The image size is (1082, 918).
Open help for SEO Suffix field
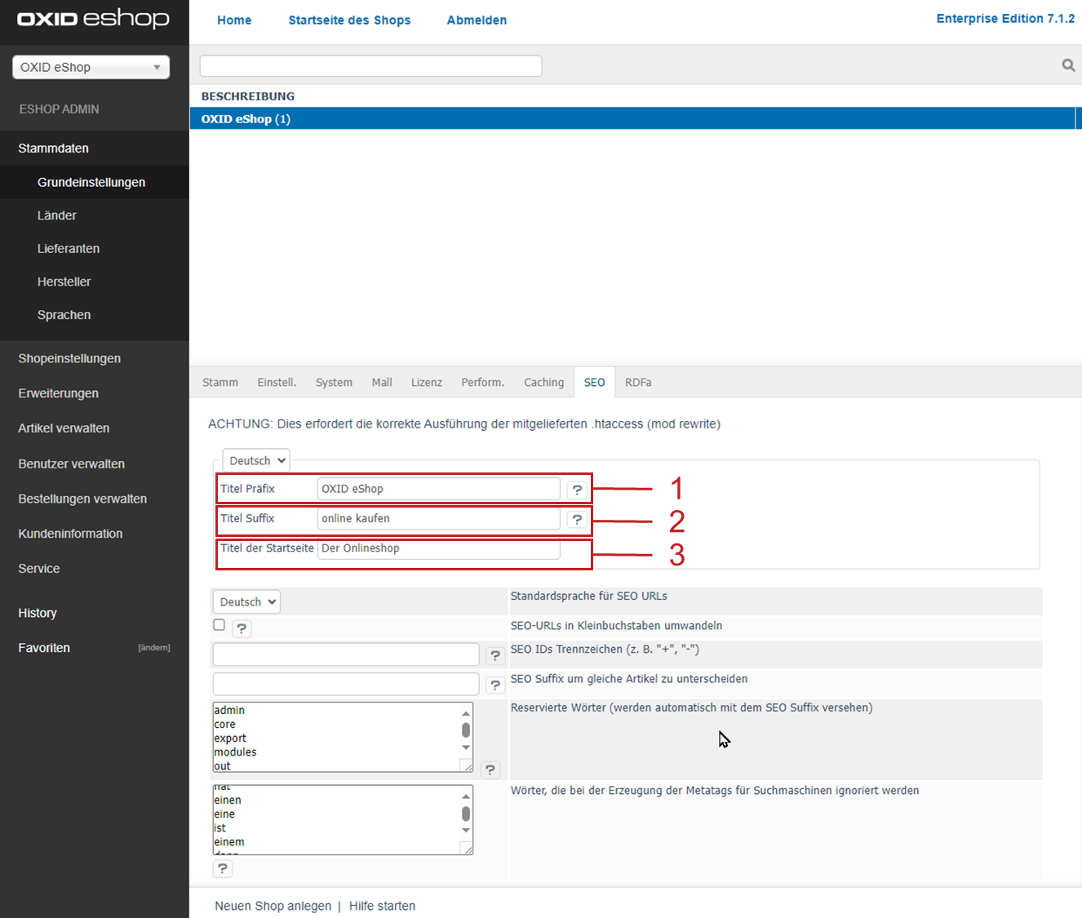tap(495, 685)
